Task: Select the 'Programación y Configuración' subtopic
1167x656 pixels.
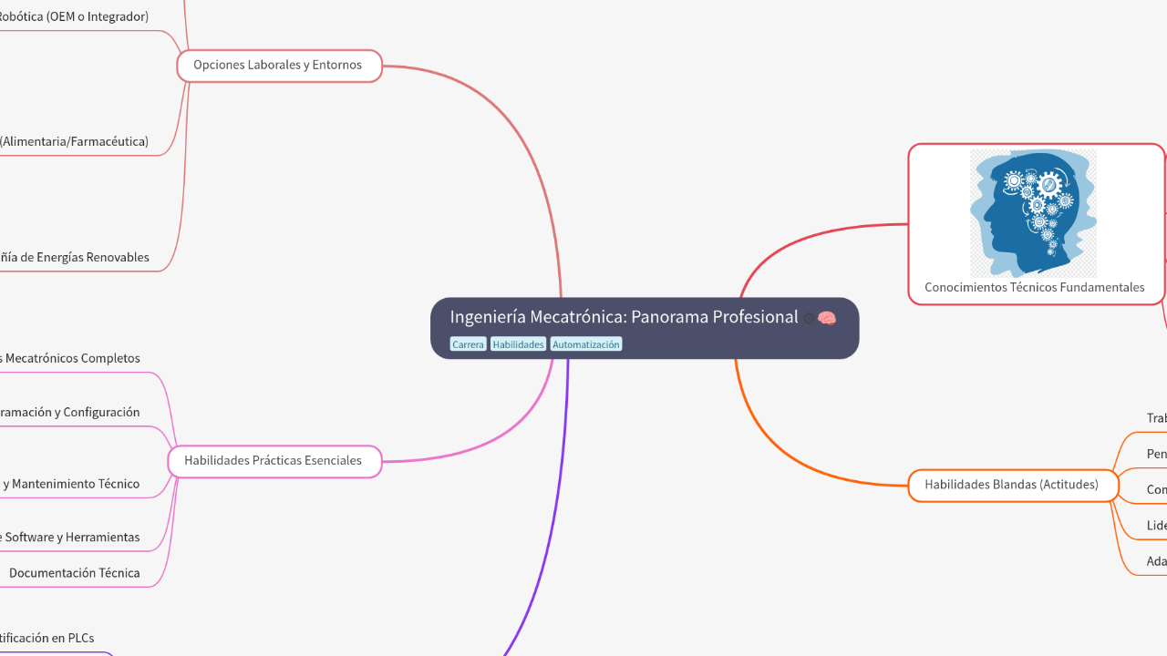Action: 68,411
